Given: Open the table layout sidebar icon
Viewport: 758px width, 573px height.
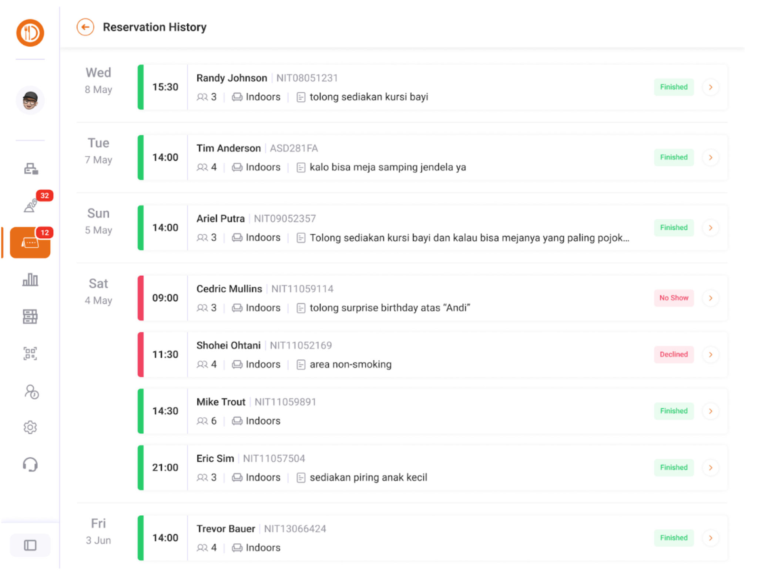Looking at the screenshot, I should [x=30, y=316].
